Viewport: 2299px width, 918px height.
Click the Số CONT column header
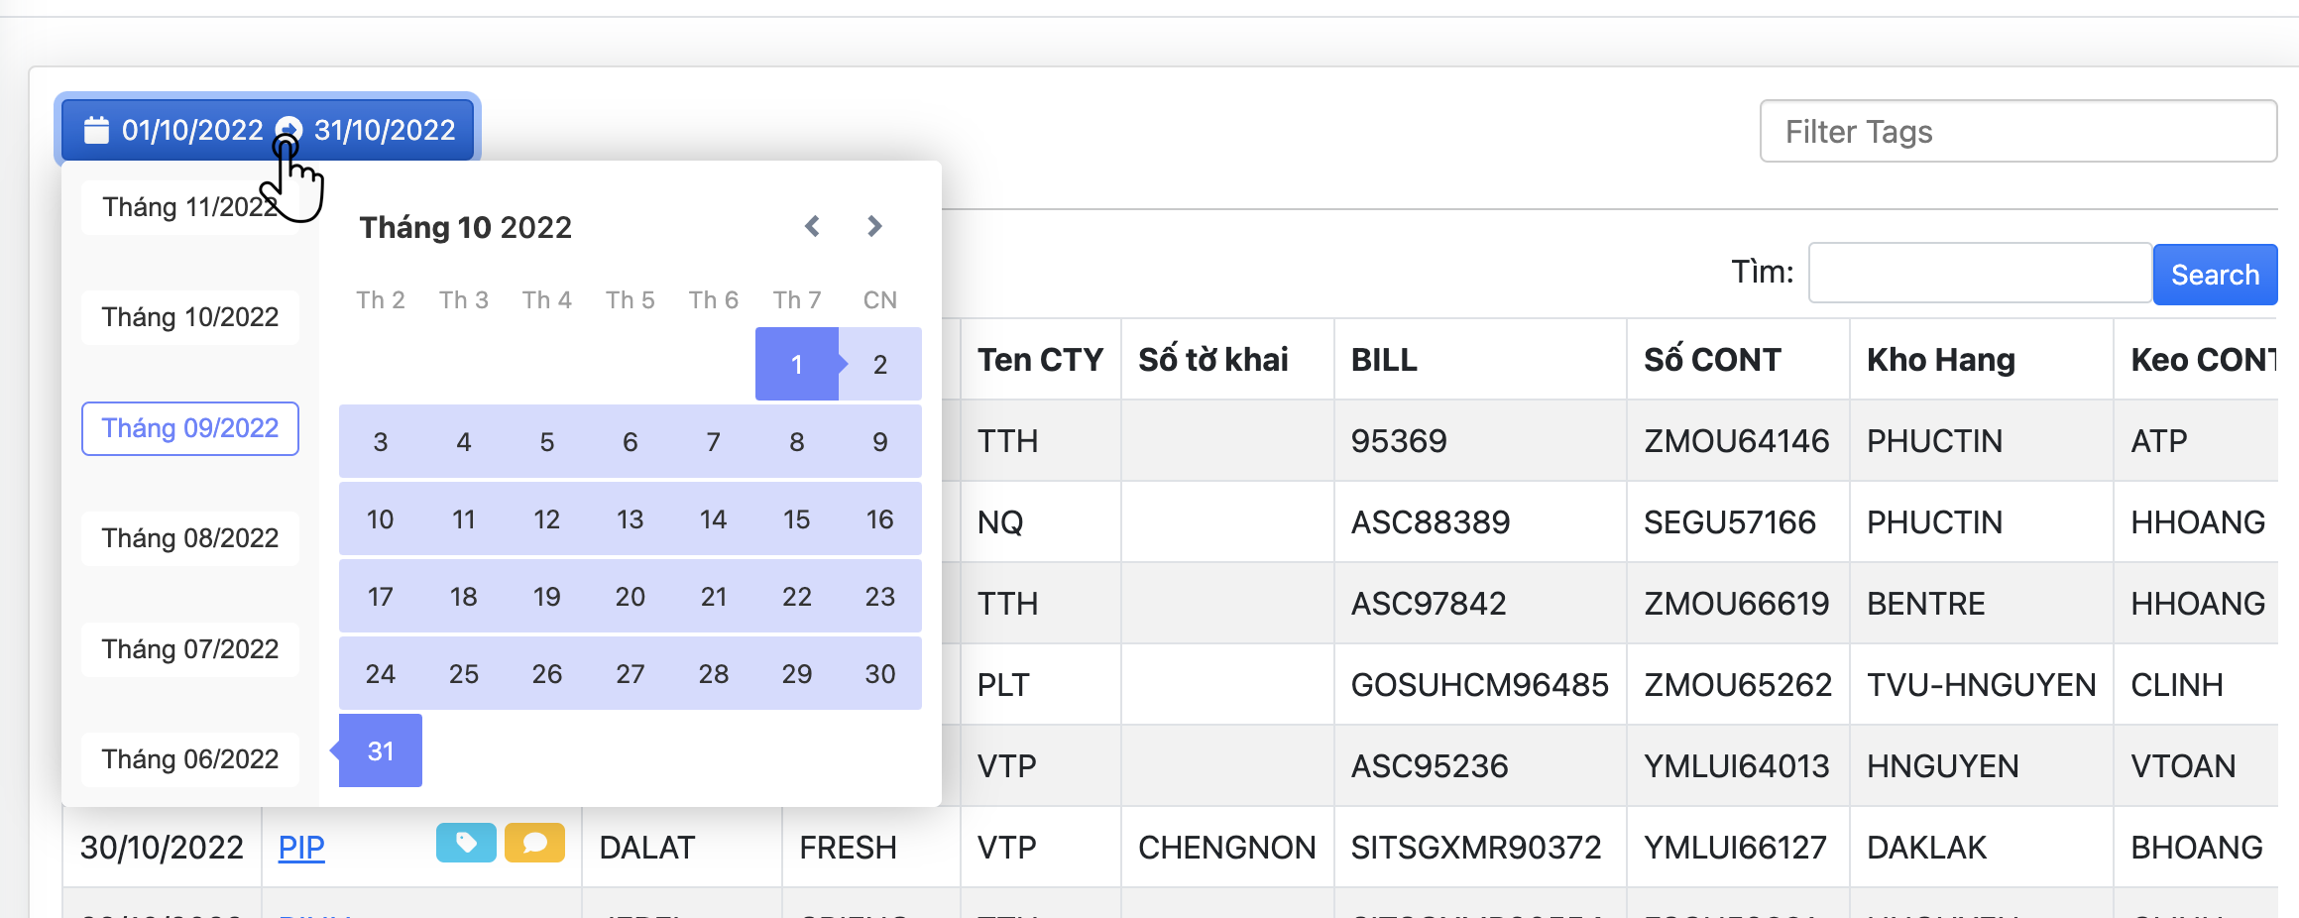[1712, 360]
